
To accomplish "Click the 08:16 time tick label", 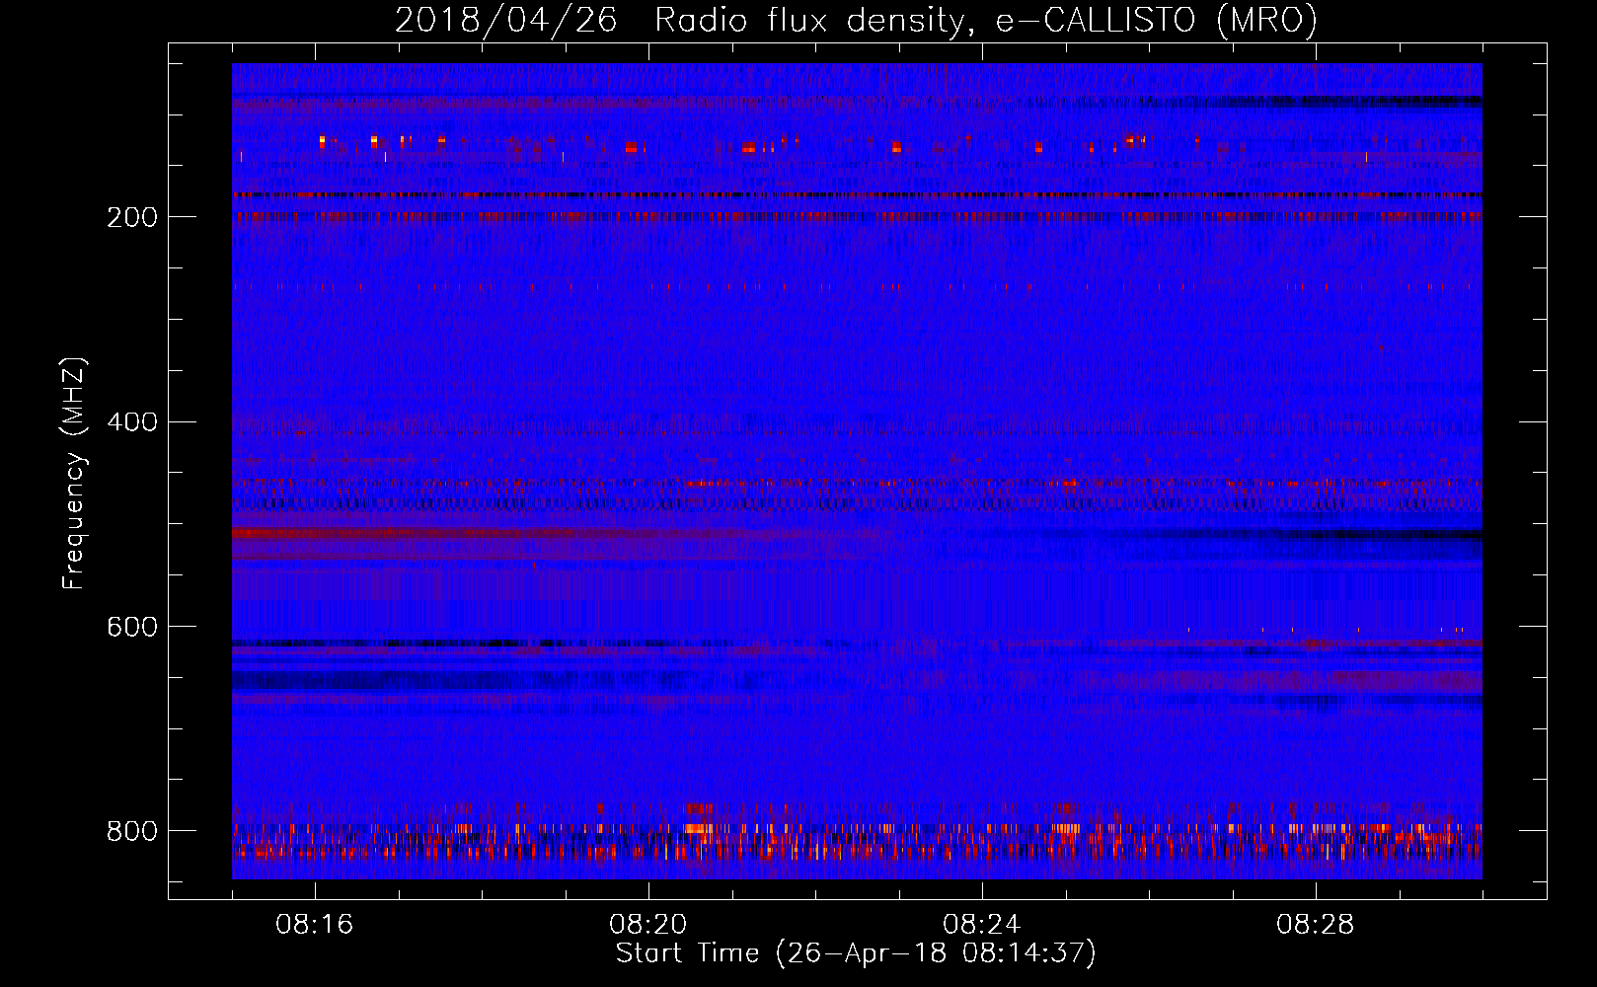I will [315, 925].
